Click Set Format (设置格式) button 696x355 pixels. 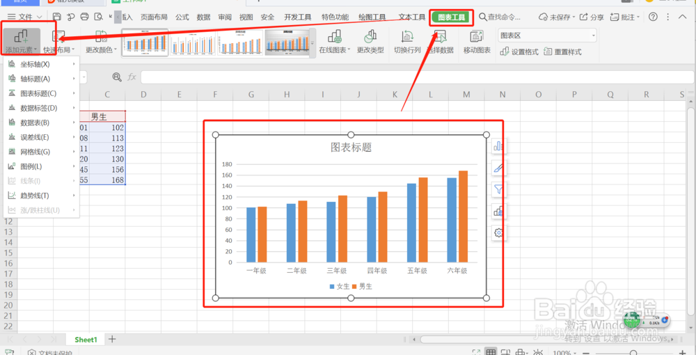click(519, 52)
